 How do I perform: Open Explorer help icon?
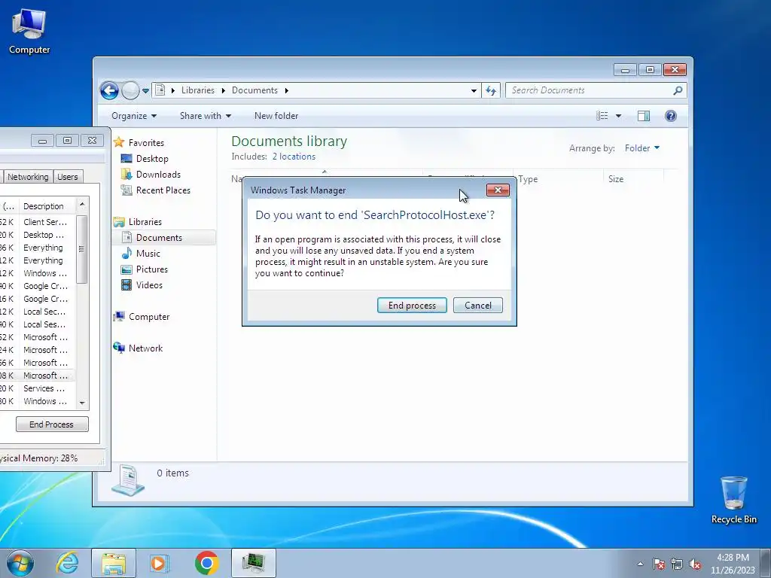tap(671, 116)
